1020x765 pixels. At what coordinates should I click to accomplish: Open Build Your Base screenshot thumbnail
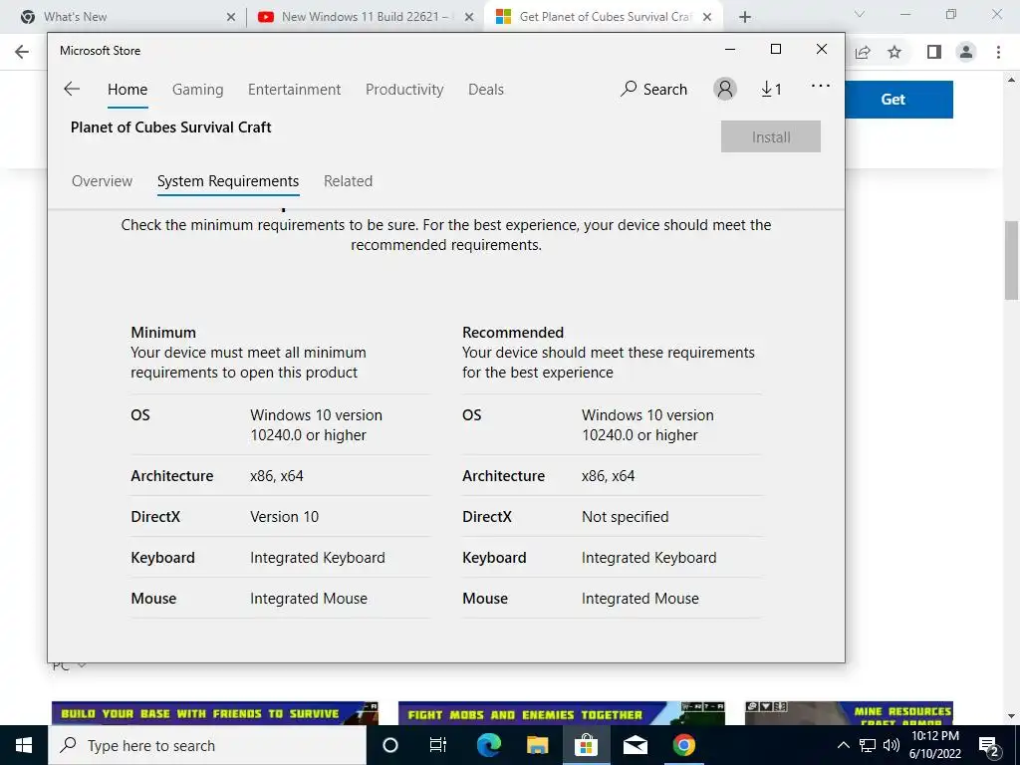[x=215, y=713]
